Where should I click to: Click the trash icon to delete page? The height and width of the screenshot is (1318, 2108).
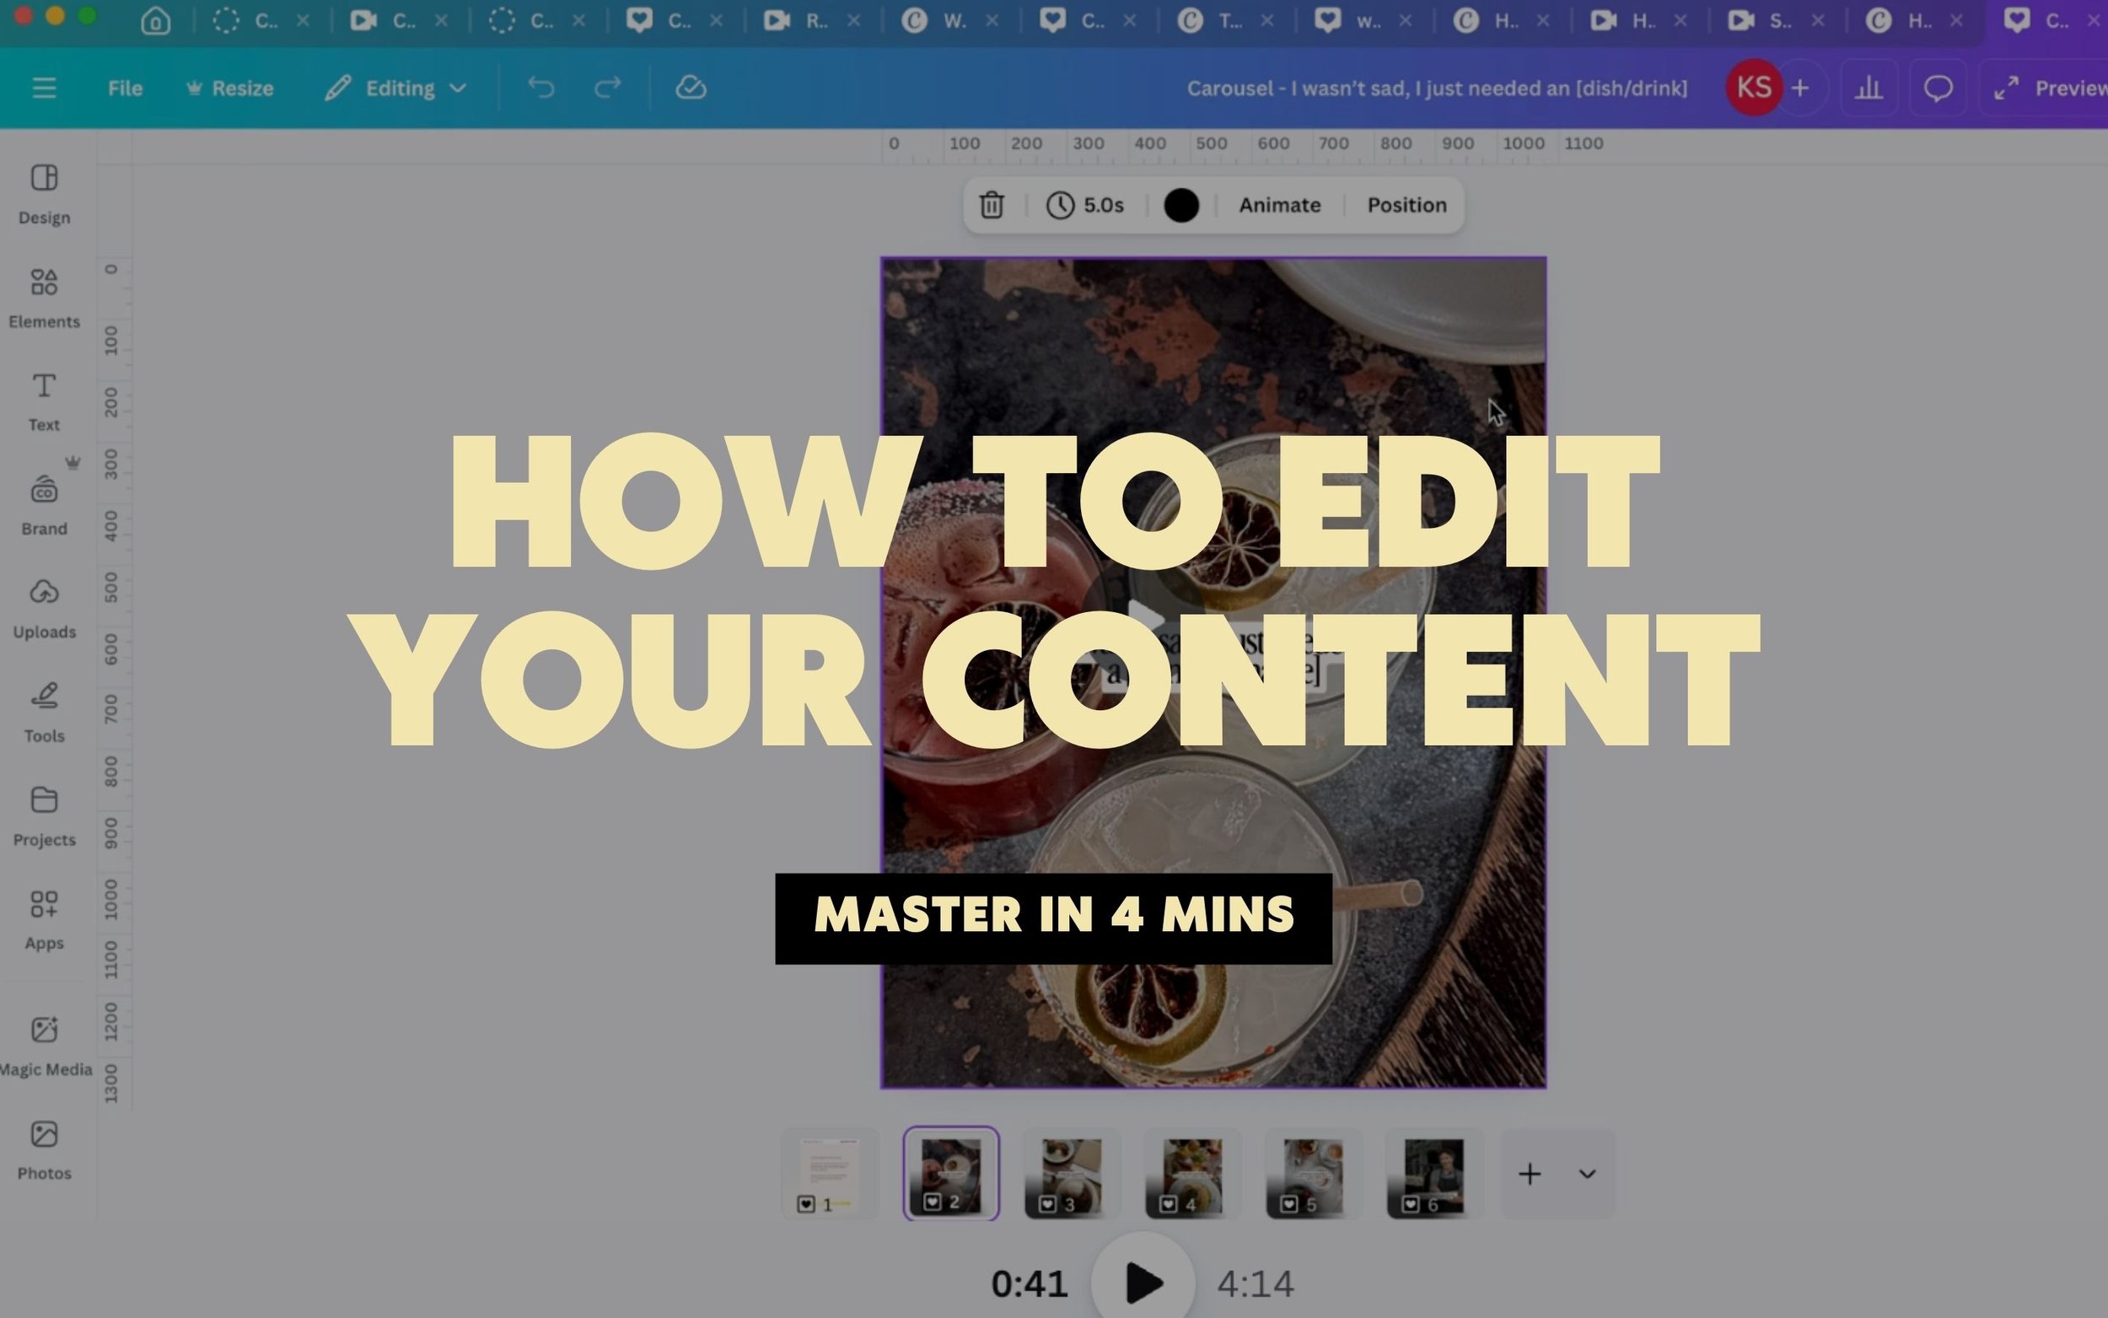click(992, 206)
